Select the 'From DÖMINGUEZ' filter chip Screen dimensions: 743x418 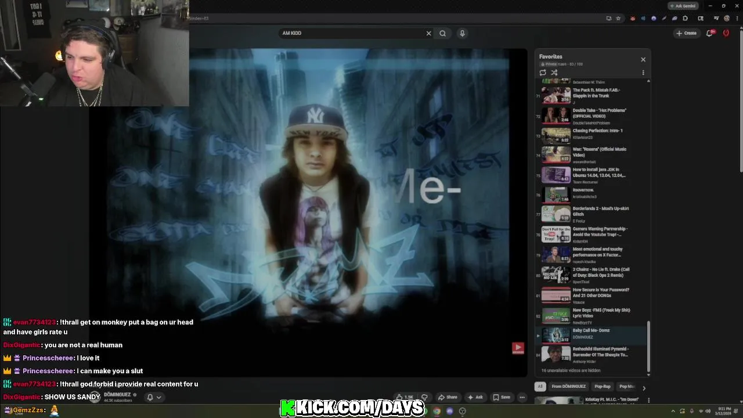pos(569,386)
